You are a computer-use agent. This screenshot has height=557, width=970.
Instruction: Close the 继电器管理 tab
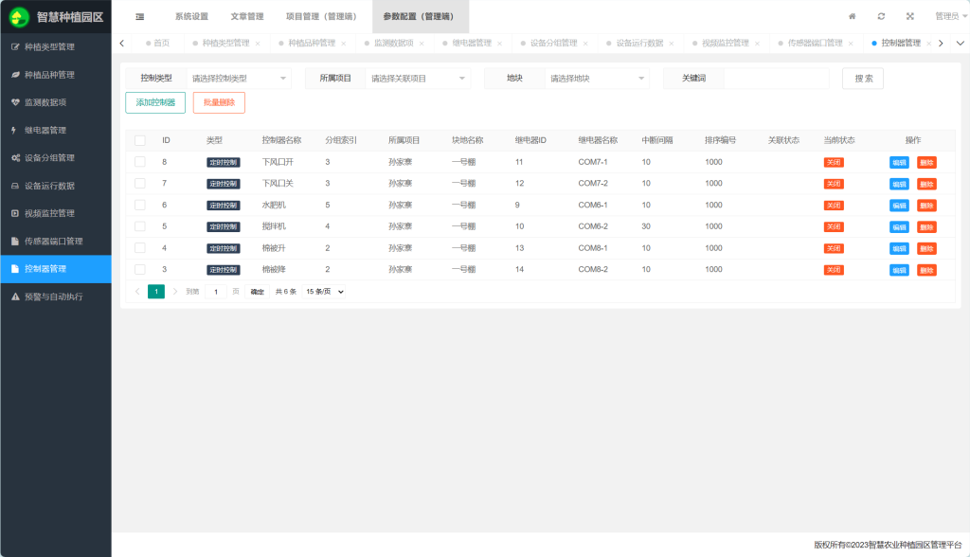coord(501,44)
